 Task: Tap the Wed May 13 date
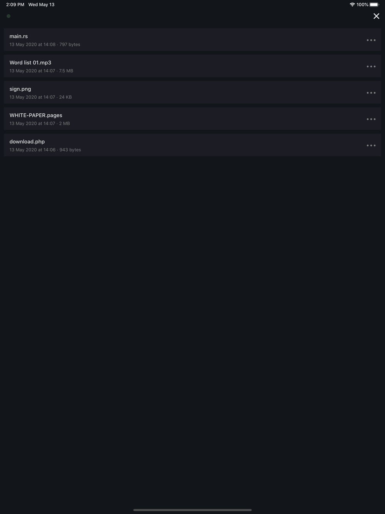pyautogui.click(x=41, y=5)
